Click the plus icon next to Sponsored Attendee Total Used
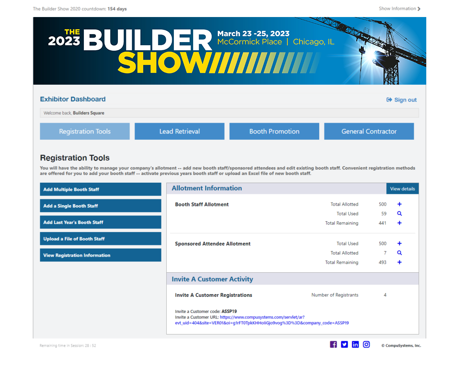 [x=399, y=244]
